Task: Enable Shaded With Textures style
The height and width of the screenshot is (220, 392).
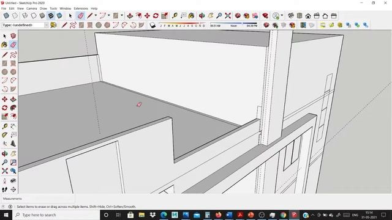Action: pyautogui.click(x=51, y=16)
